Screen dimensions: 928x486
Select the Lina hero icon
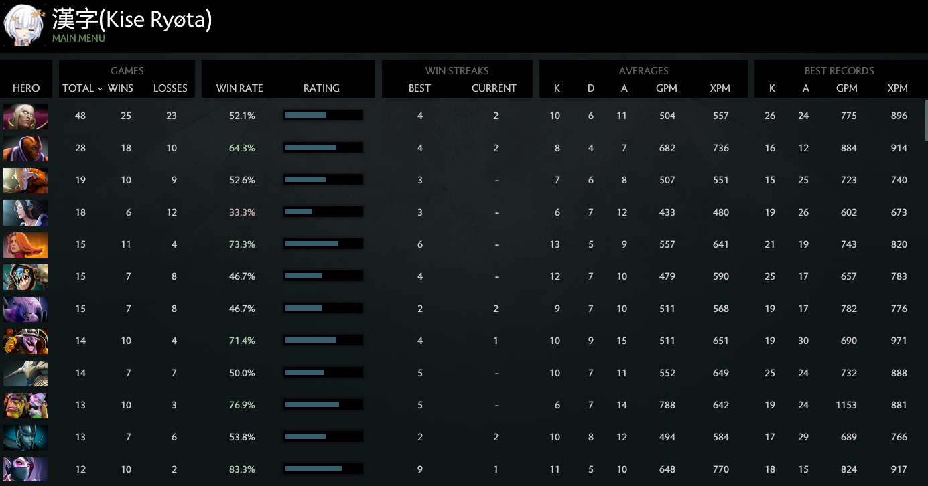point(25,245)
